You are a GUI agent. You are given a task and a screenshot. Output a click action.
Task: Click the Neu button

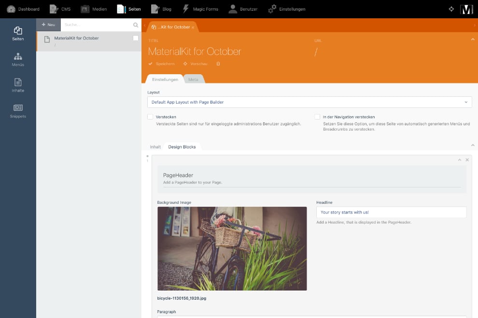(48, 25)
